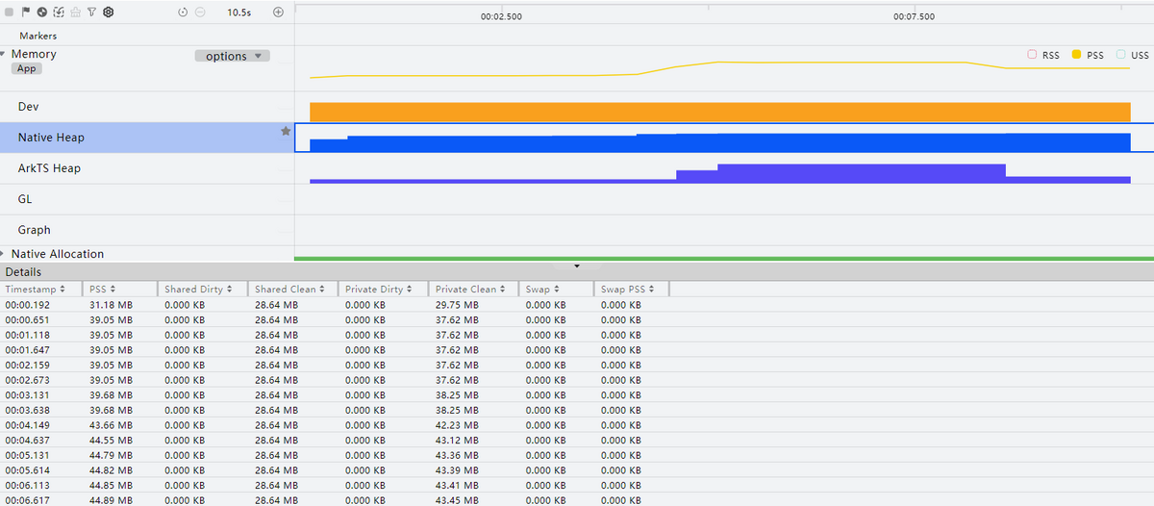The width and height of the screenshot is (1154, 506).
Task: Toggle the PSS legend checkbox
Action: pos(1076,55)
